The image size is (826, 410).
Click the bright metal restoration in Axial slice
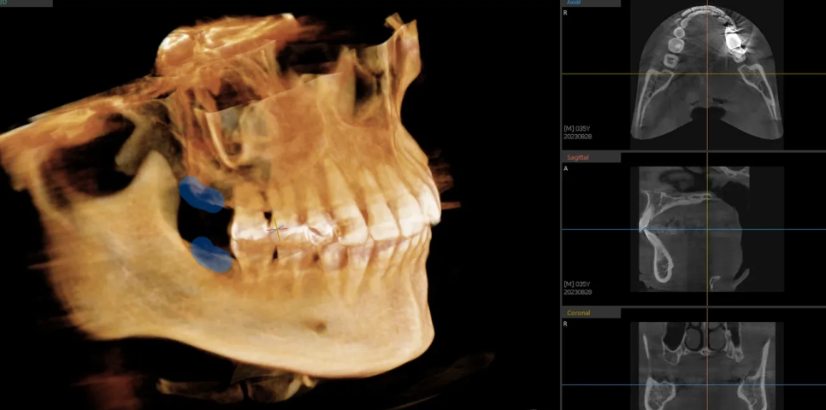point(735,40)
